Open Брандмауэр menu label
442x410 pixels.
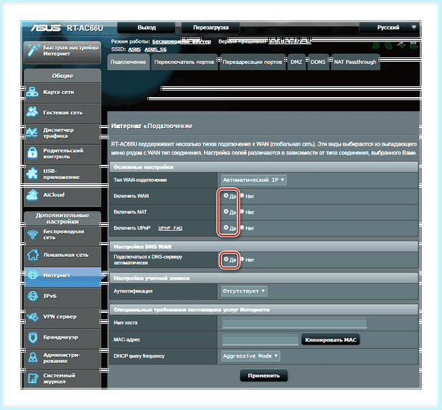click(60, 337)
